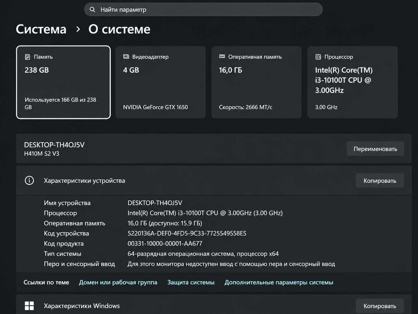Go back to "Система" breadcrumb
The image size is (418, 314).
(x=41, y=29)
